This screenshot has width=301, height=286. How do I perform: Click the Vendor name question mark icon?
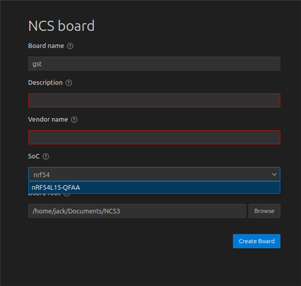[74, 120]
